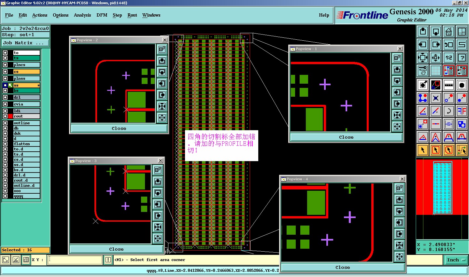Open the Edit menu

23,15
